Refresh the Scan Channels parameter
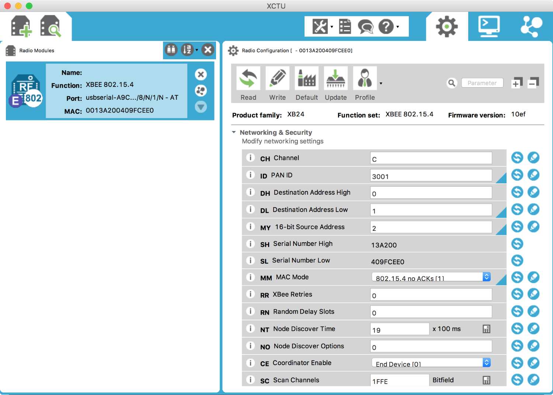The width and height of the screenshot is (553, 395). 517,380
